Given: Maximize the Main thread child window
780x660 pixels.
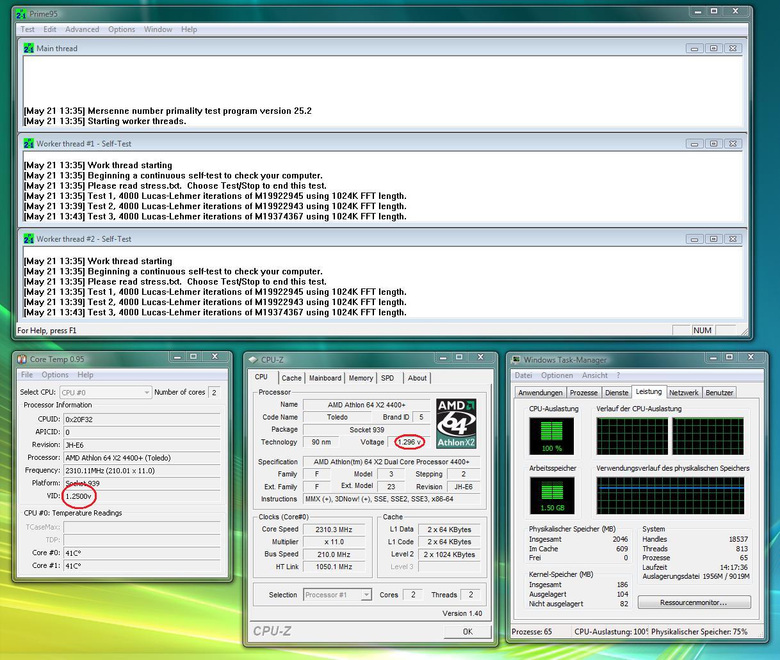Looking at the screenshot, I should pyautogui.click(x=713, y=48).
